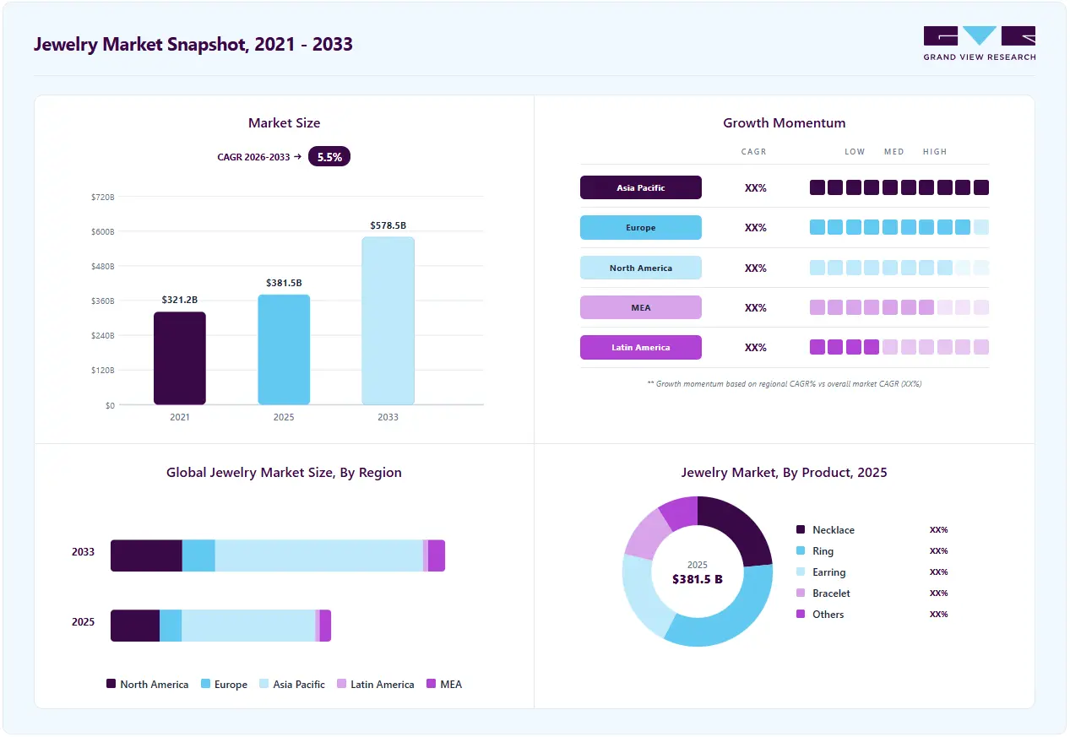The height and width of the screenshot is (737, 1070).
Task: Click the Latin America momentum indicator blocks
Action: [x=899, y=347]
